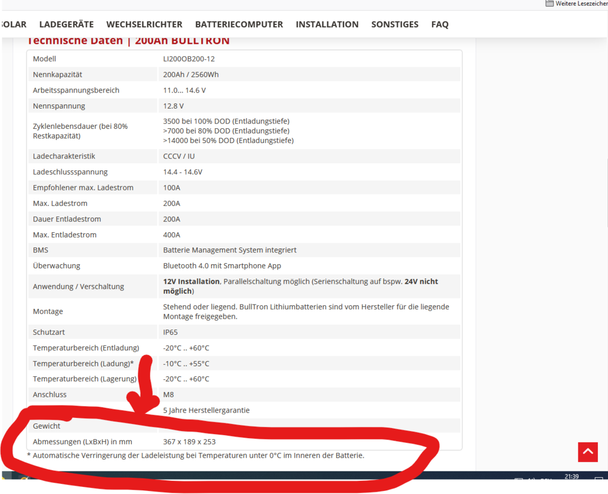Click the Montage label

point(48,311)
